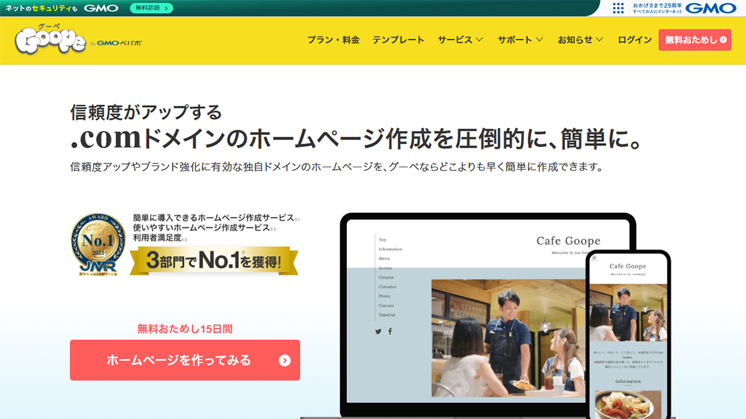Open the dotted GMO app grid icon
This screenshot has height=419, width=746.
tap(618, 8)
